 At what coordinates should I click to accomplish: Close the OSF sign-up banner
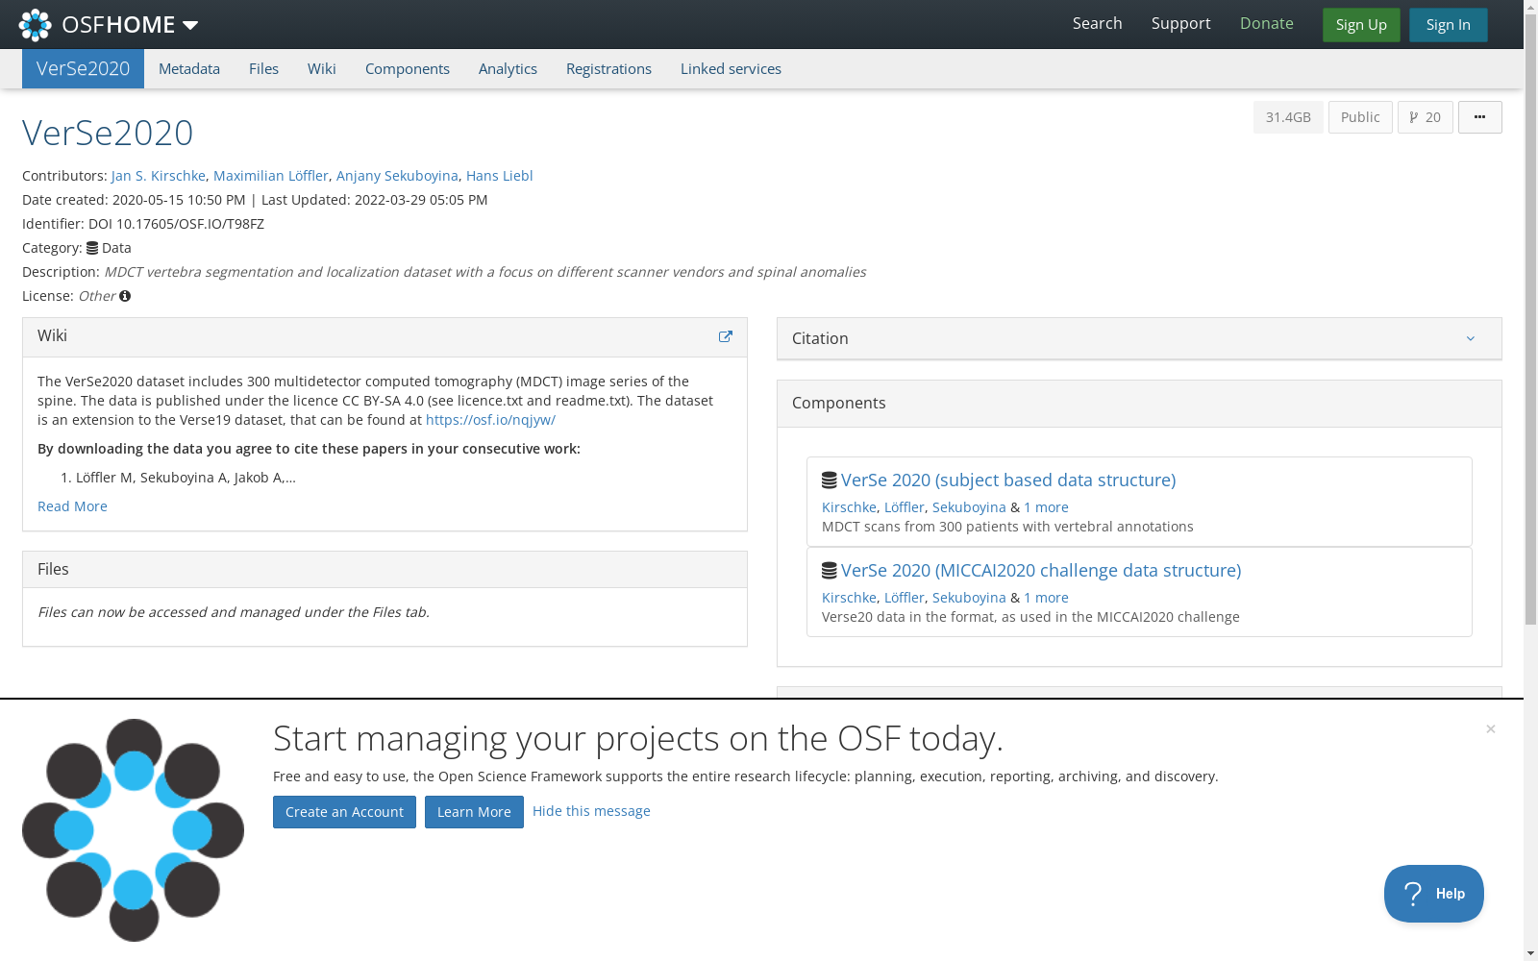click(1490, 729)
